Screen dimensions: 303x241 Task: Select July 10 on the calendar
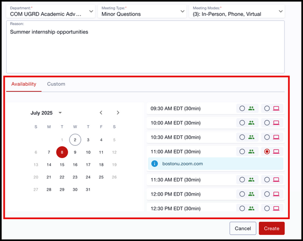[88, 152]
